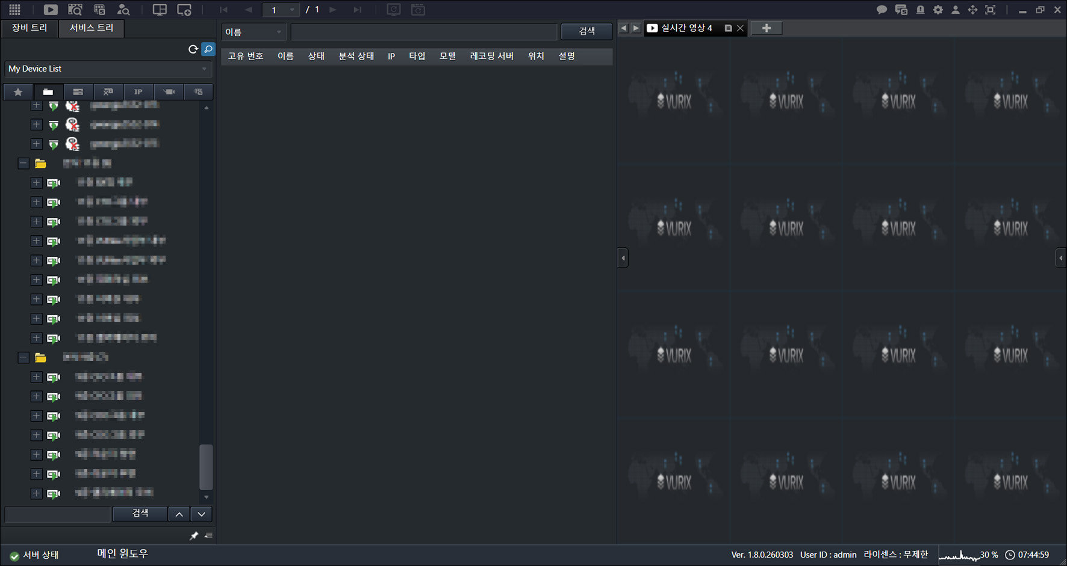
Task: Go to the last page arrow
Action: pos(358,10)
